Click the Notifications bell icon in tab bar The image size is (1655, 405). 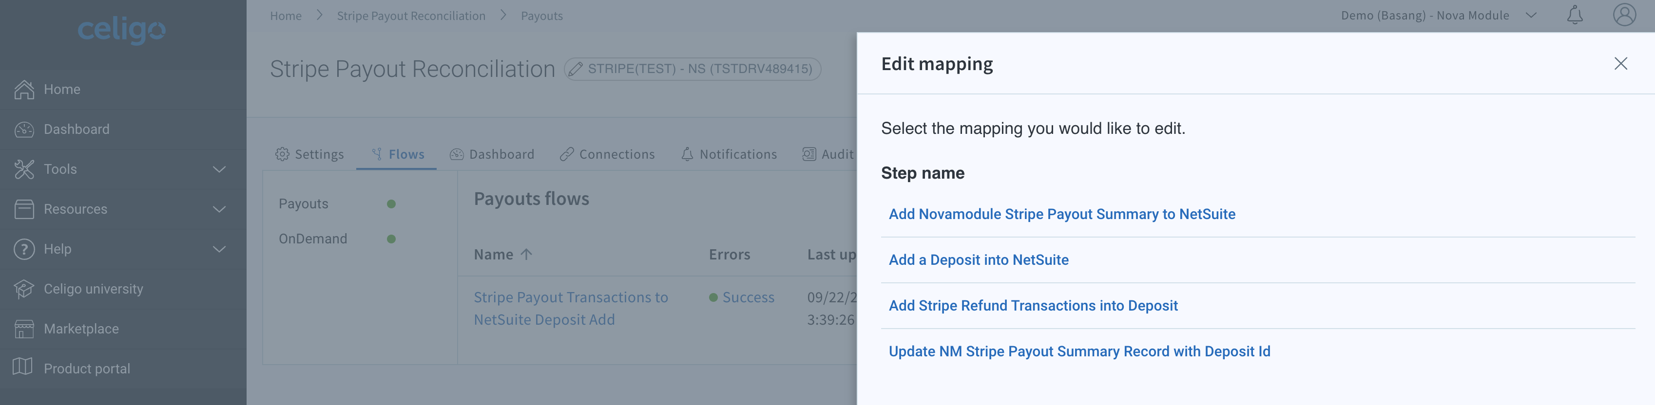point(688,154)
